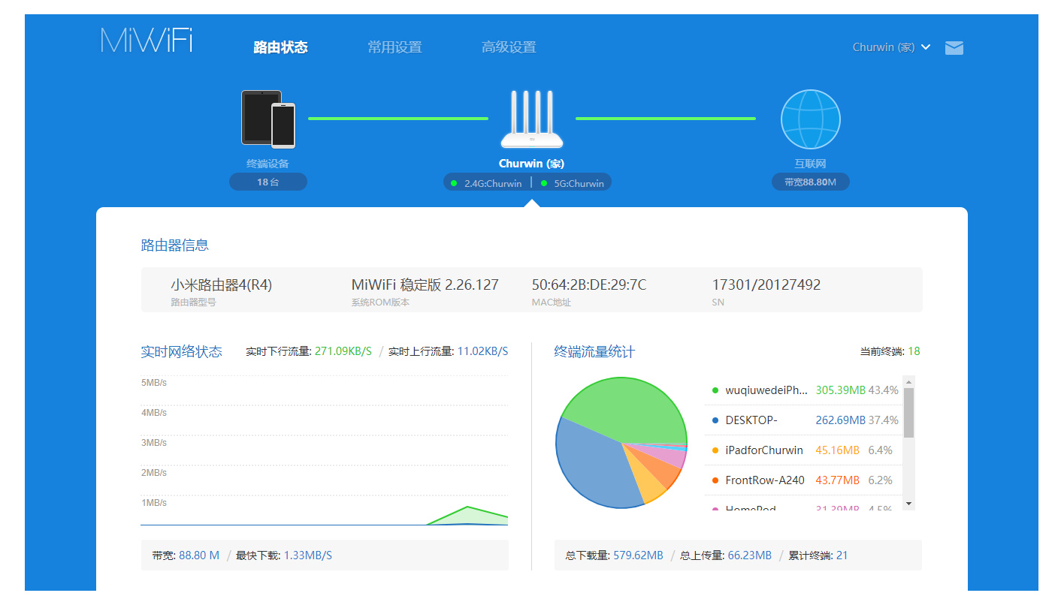The width and height of the screenshot is (1064, 605).
Task: Click the green slice of the pie chart
Action: click(x=624, y=409)
